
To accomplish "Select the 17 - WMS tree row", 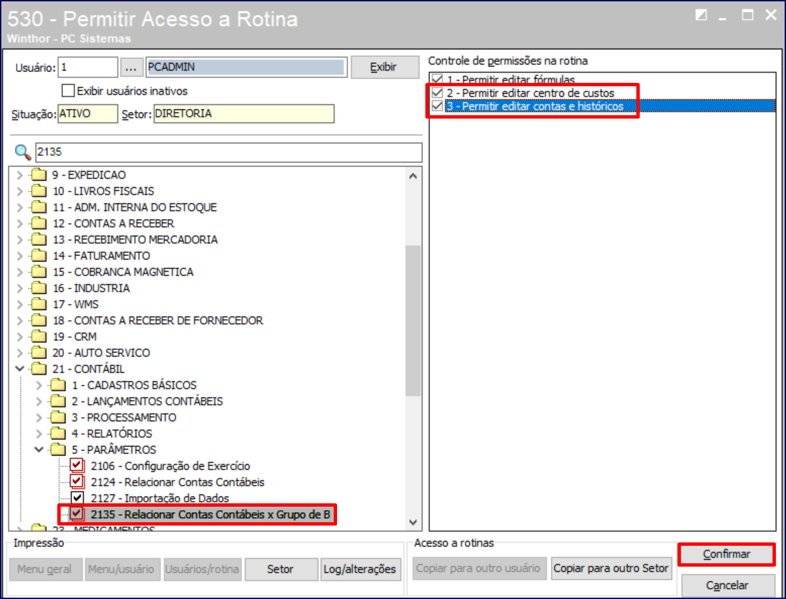I will point(75,305).
